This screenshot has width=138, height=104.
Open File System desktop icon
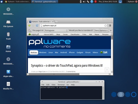pyautogui.click(x=8, y=22)
